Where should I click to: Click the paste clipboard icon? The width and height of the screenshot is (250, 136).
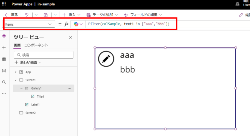click(46, 15)
